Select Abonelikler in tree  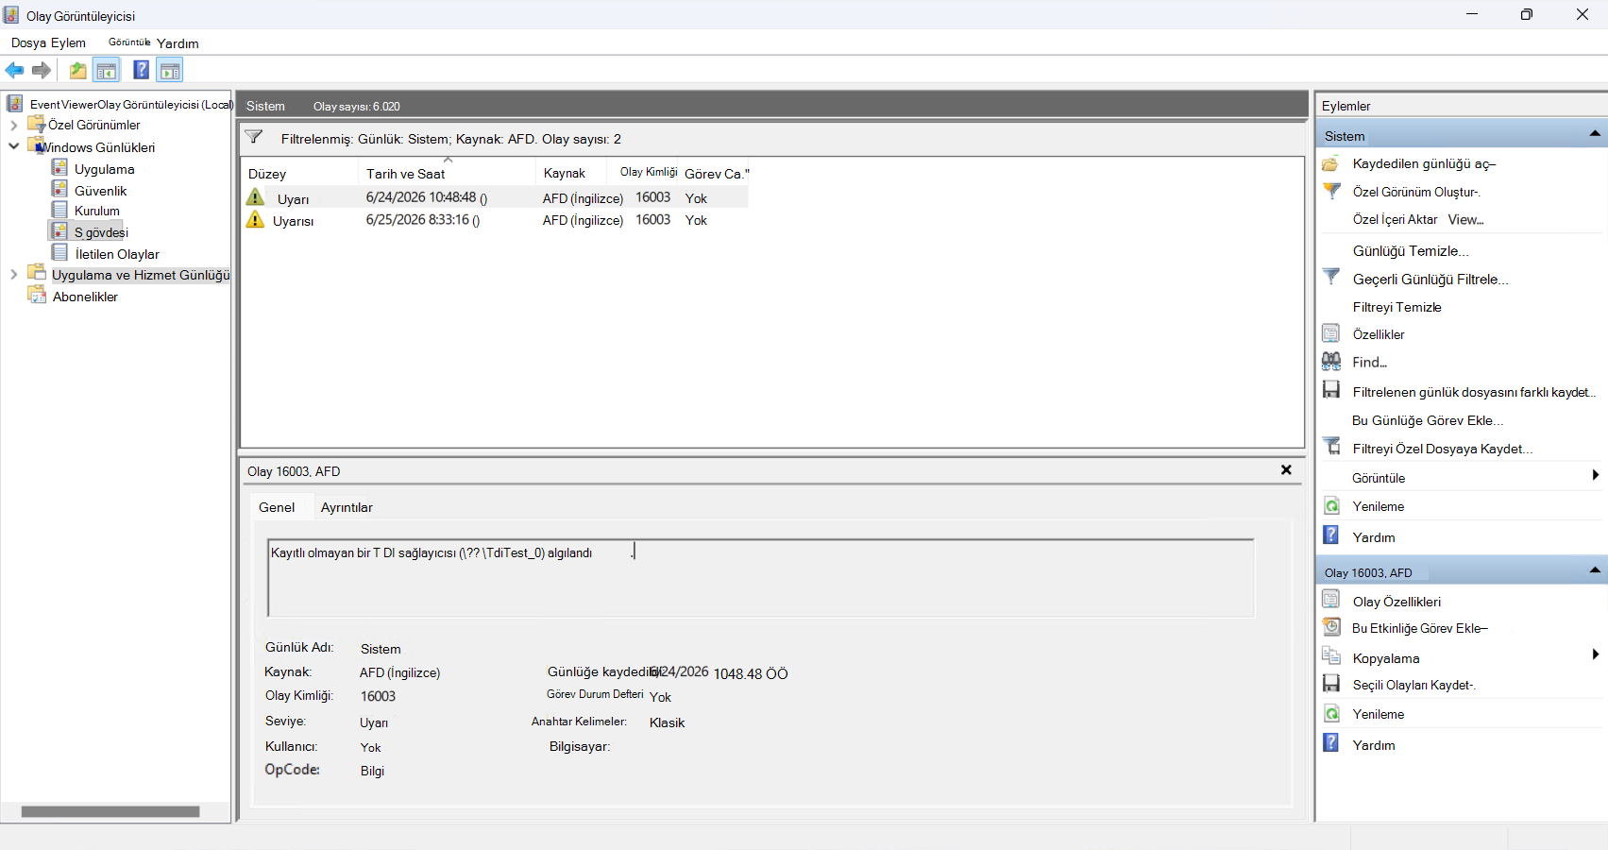(x=85, y=297)
